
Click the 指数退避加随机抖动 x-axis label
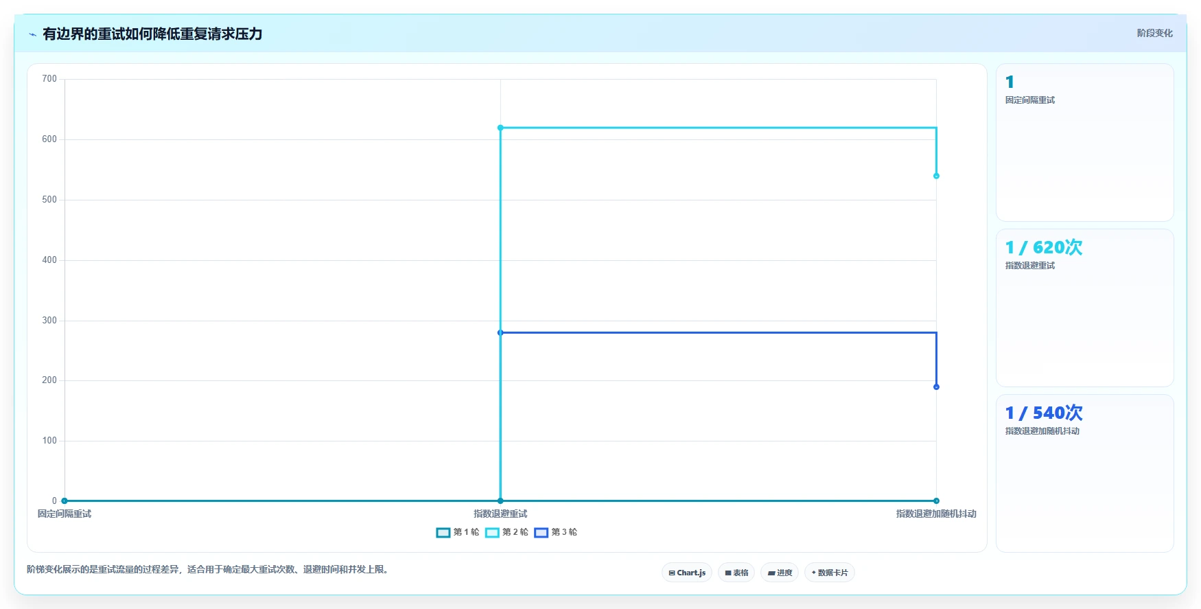[x=936, y=514]
